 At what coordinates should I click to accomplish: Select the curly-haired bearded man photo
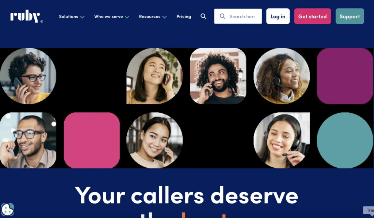(218, 76)
